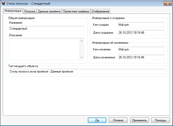Screen dimensions: 173x126
Task: Switch to the Информация tab
Action: click(x=13, y=11)
